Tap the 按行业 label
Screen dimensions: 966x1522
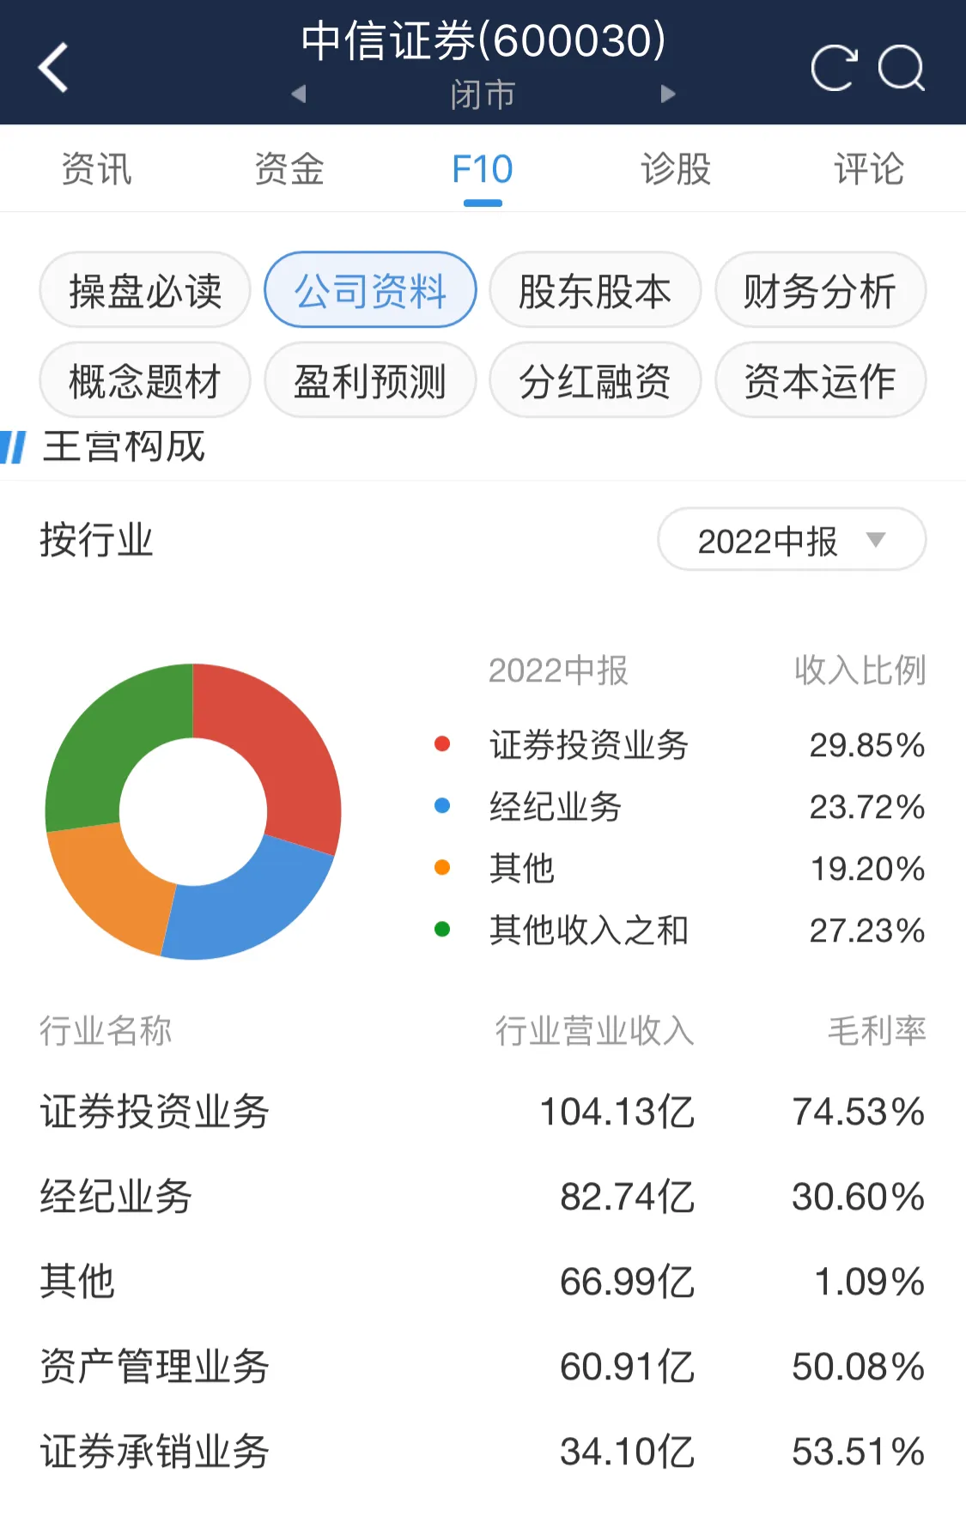[x=96, y=540]
